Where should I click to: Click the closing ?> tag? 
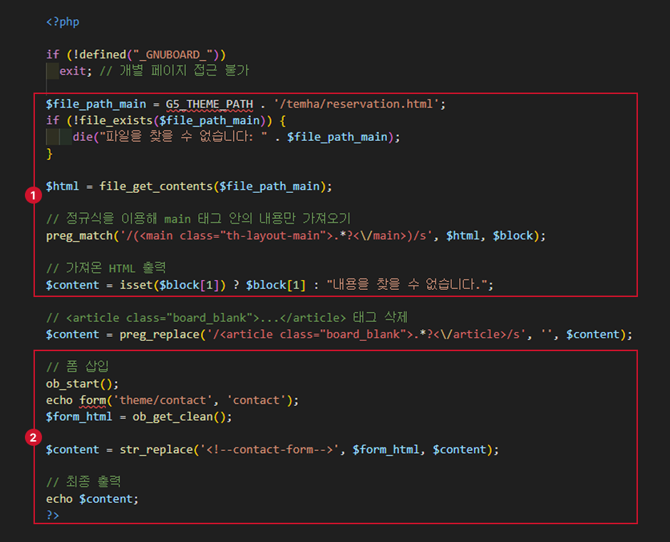pos(53,515)
